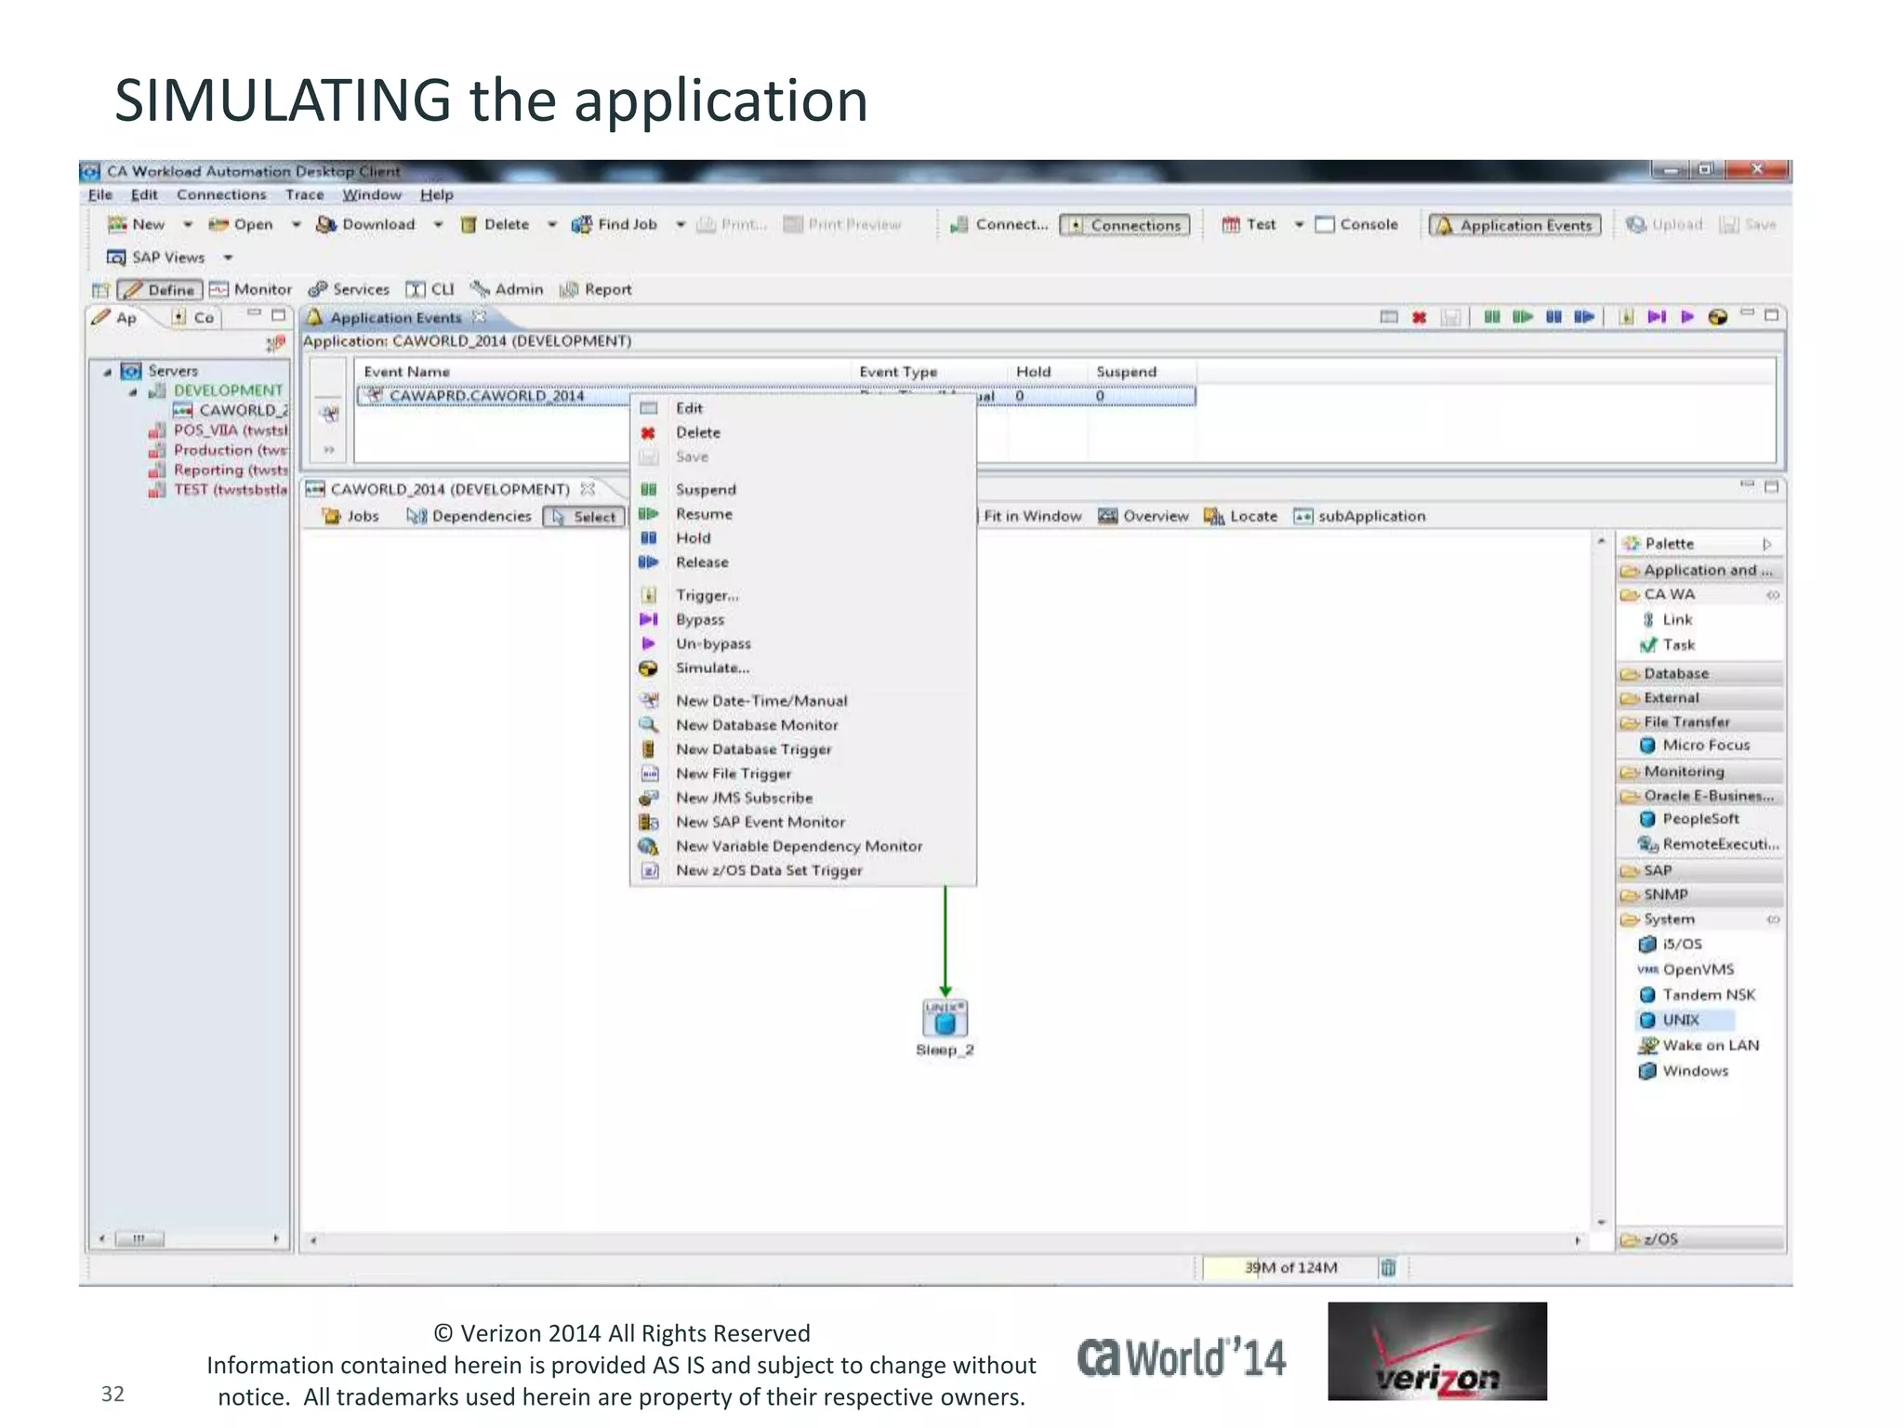The width and height of the screenshot is (1904, 1428).
Task: Select Suspend in the context menu
Action: (705, 489)
